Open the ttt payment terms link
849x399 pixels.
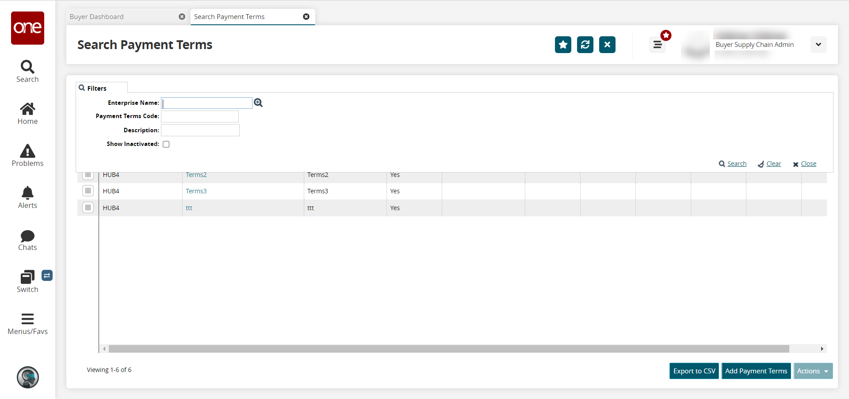(189, 208)
